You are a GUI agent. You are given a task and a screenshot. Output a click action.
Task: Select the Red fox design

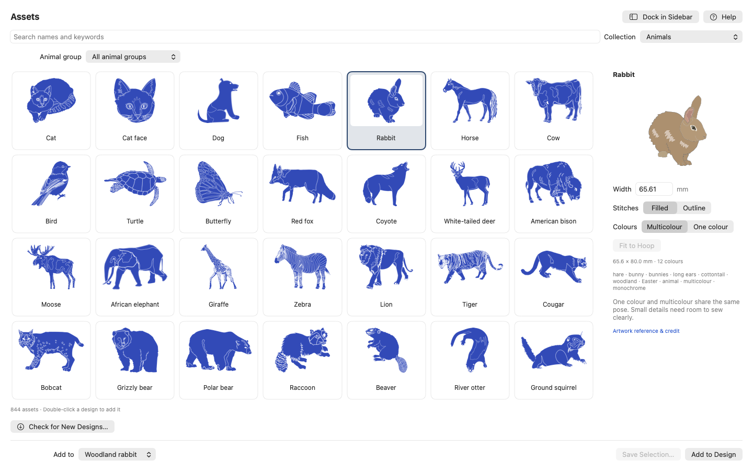tap(302, 194)
